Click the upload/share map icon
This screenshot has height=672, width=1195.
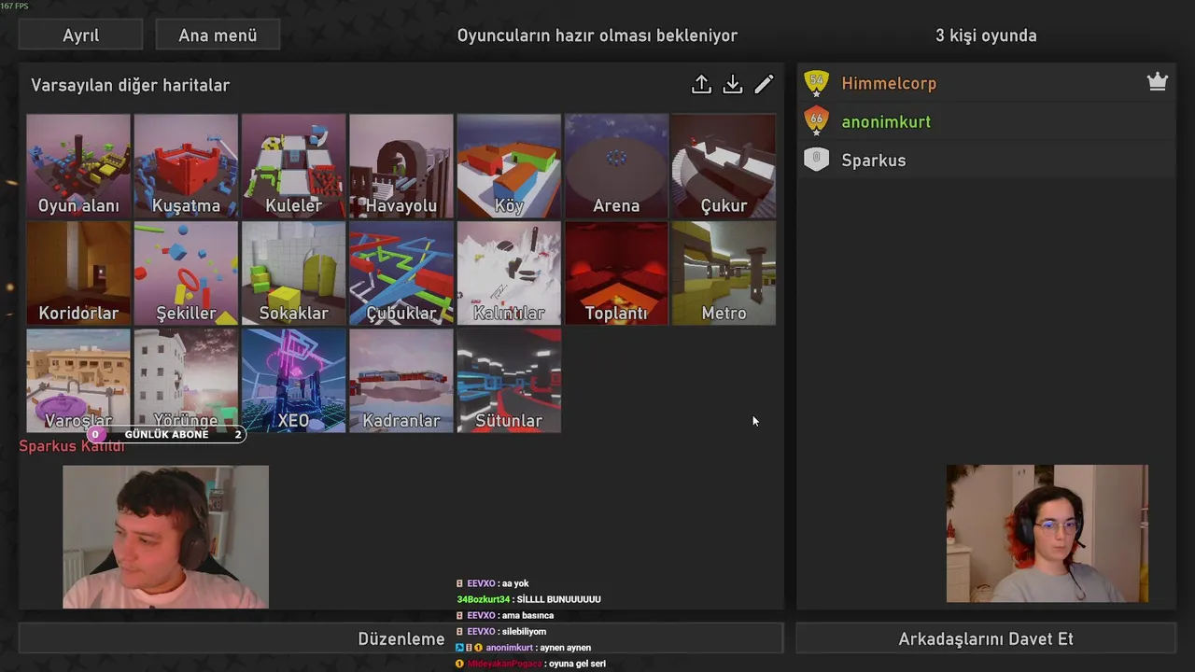click(701, 85)
